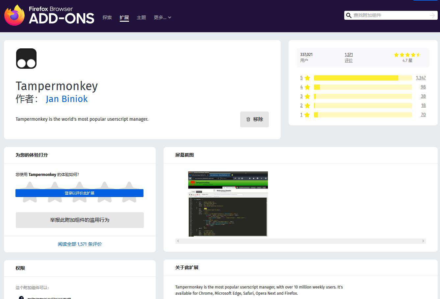Submit search with the arrow icon

click(x=432, y=15)
